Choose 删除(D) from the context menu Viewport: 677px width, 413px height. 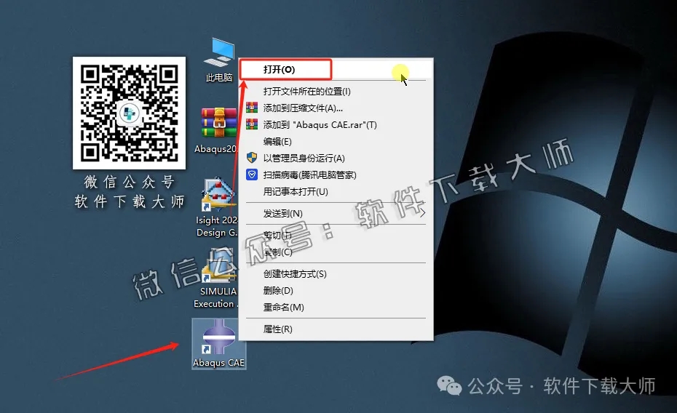[x=336, y=291]
